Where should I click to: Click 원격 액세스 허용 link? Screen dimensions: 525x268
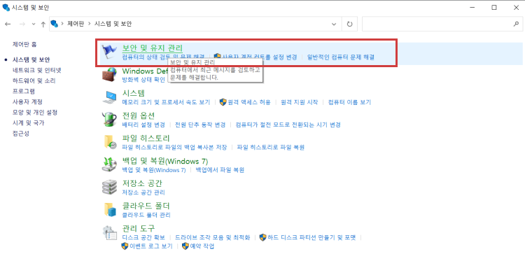249,102
